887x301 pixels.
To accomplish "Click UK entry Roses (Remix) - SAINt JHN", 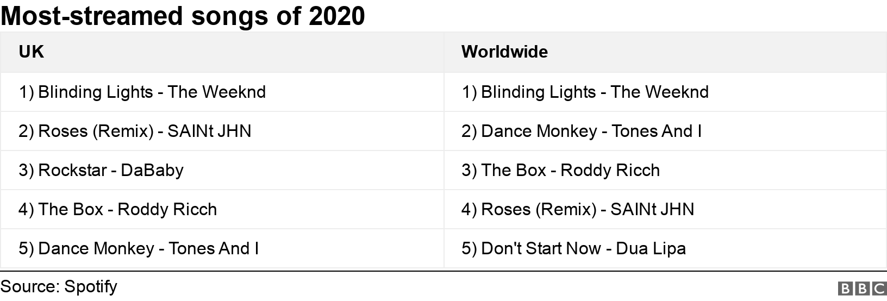I will click(135, 131).
